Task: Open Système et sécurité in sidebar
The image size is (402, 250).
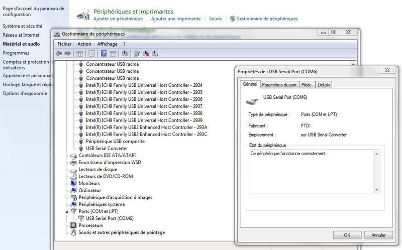Action: pos(22,26)
